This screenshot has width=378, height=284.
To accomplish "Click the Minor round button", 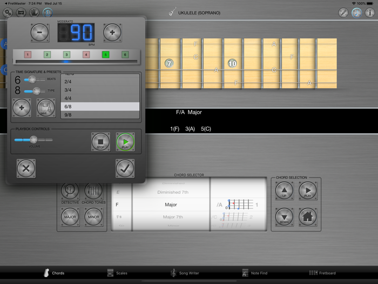I will click(x=93, y=217).
